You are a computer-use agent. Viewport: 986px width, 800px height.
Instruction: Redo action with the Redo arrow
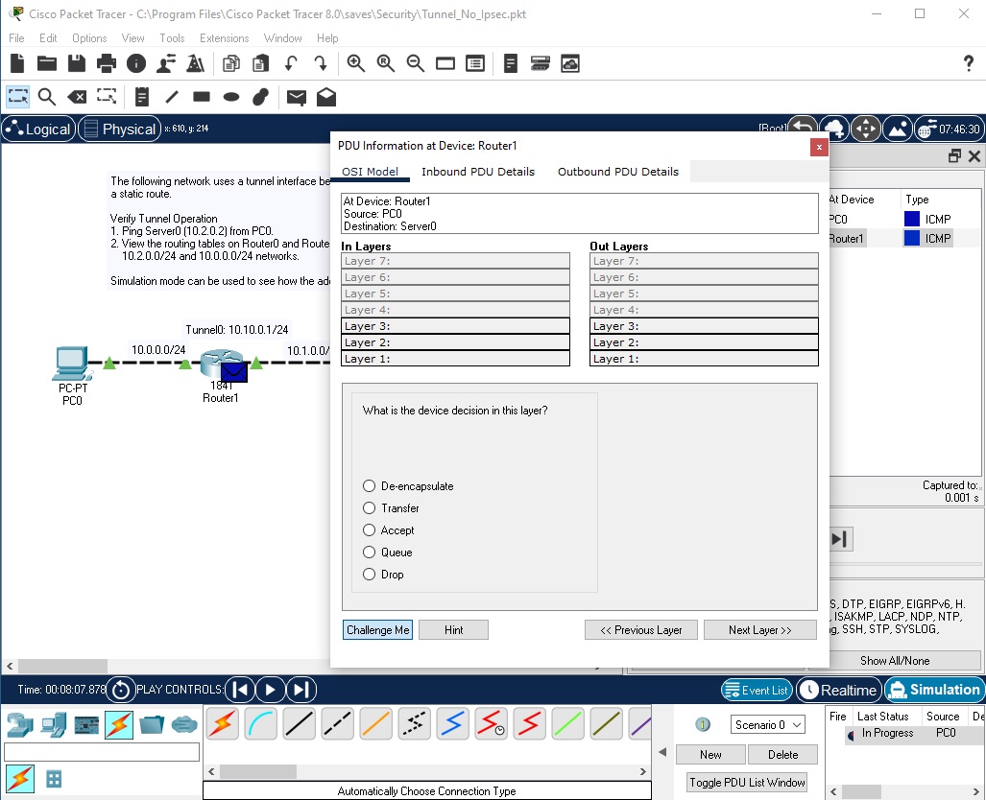pyautogui.click(x=320, y=63)
